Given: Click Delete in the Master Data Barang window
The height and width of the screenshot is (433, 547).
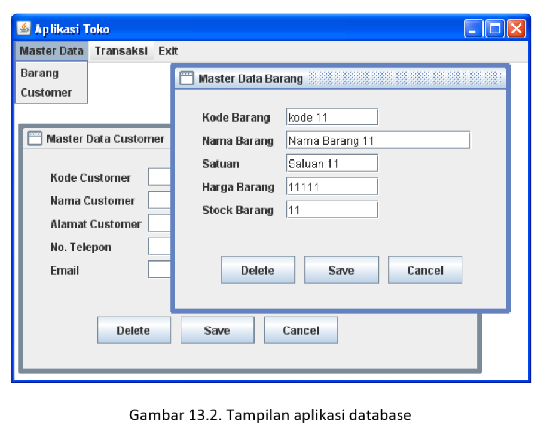Looking at the screenshot, I should tap(258, 269).
